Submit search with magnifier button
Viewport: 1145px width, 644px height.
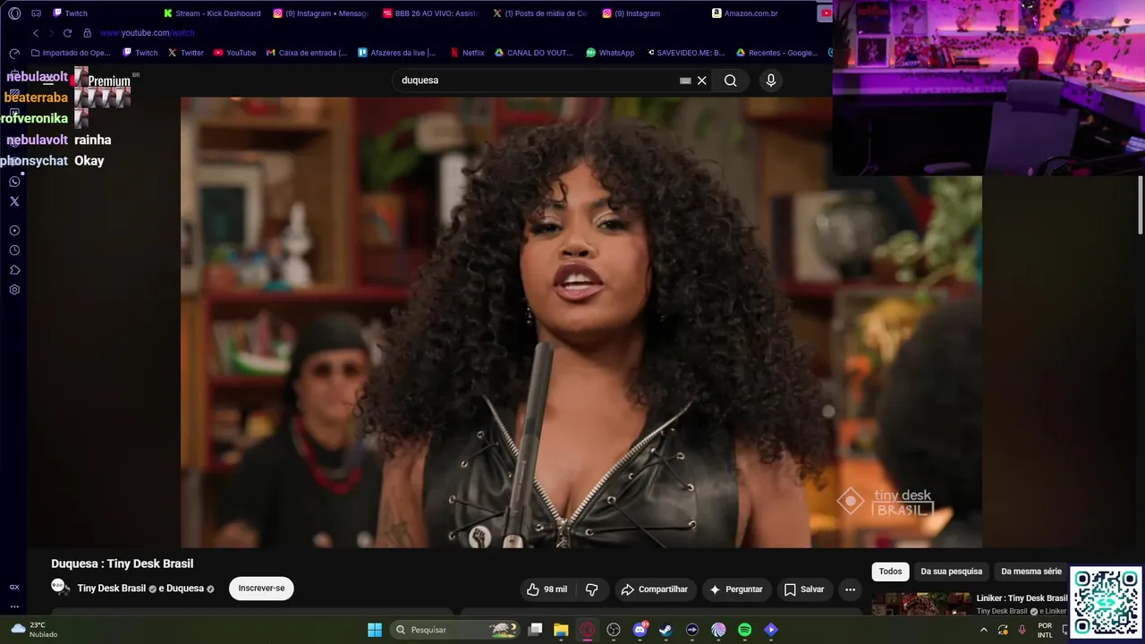(x=731, y=80)
